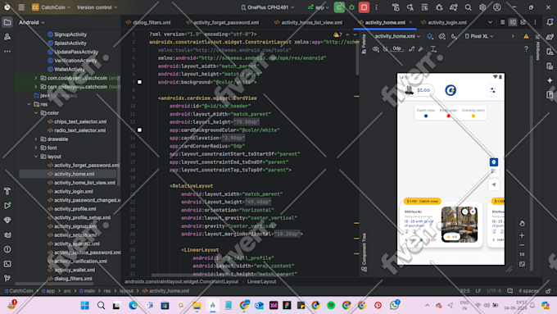
Task: Click UTF-8 encoding in status bar
Action: [x=494, y=291]
